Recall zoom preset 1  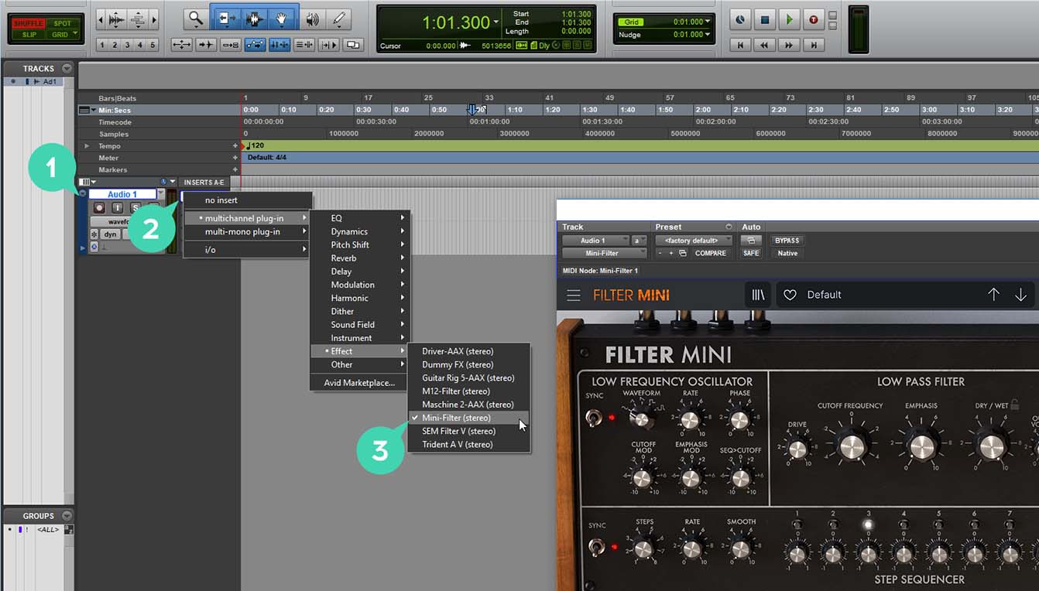(x=102, y=45)
